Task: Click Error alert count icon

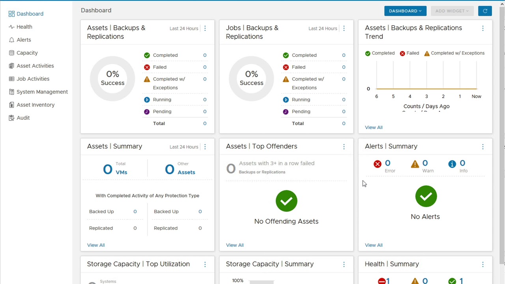Action: pyautogui.click(x=378, y=164)
